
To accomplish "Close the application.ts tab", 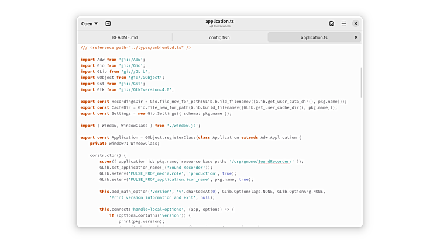I will pyautogui.click(x=356, y=37).
